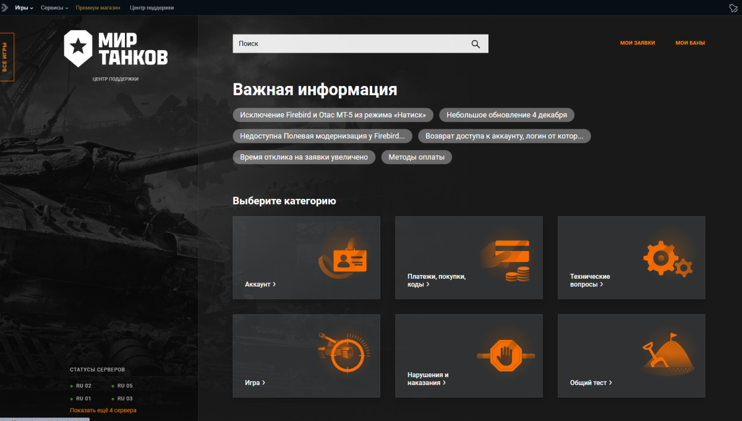
Task: Click the magnifying glass search icon
Action: click(x=475, y=44)
